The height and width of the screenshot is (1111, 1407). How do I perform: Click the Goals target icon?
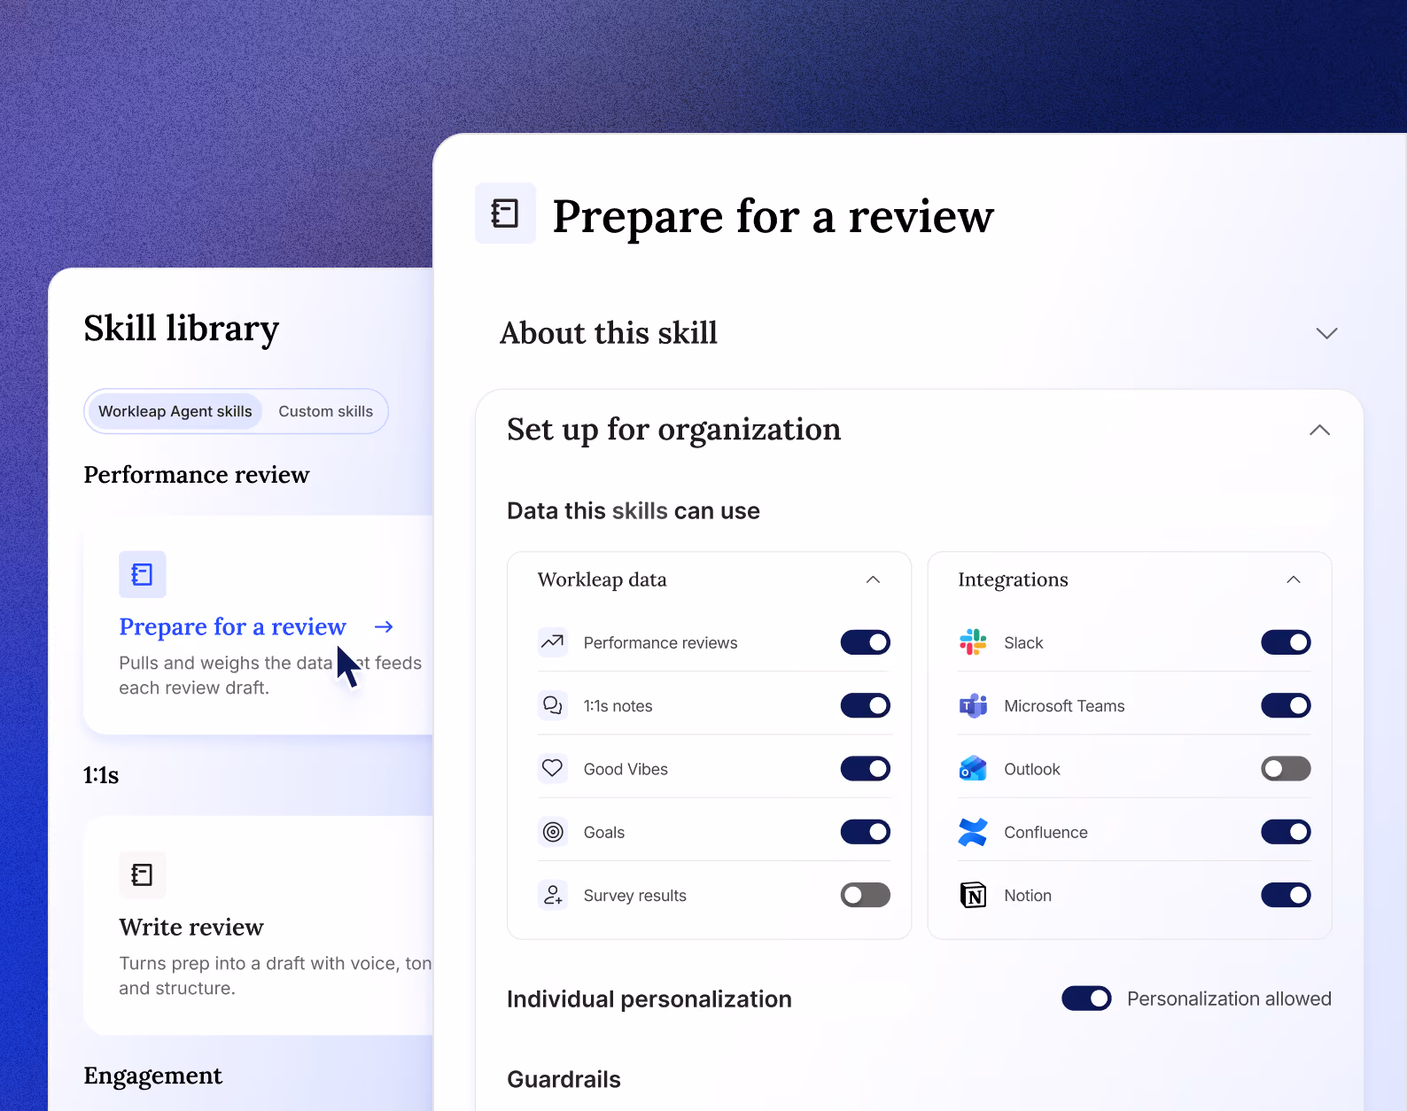(x=553, y=832)
